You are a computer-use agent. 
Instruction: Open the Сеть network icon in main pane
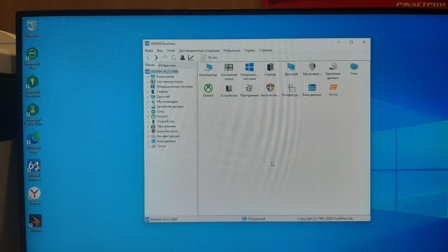click(354, 68)
